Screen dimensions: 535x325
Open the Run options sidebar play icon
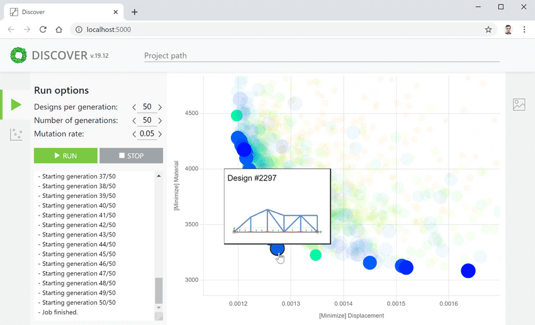pyautogui.click(x=16, y=104)
